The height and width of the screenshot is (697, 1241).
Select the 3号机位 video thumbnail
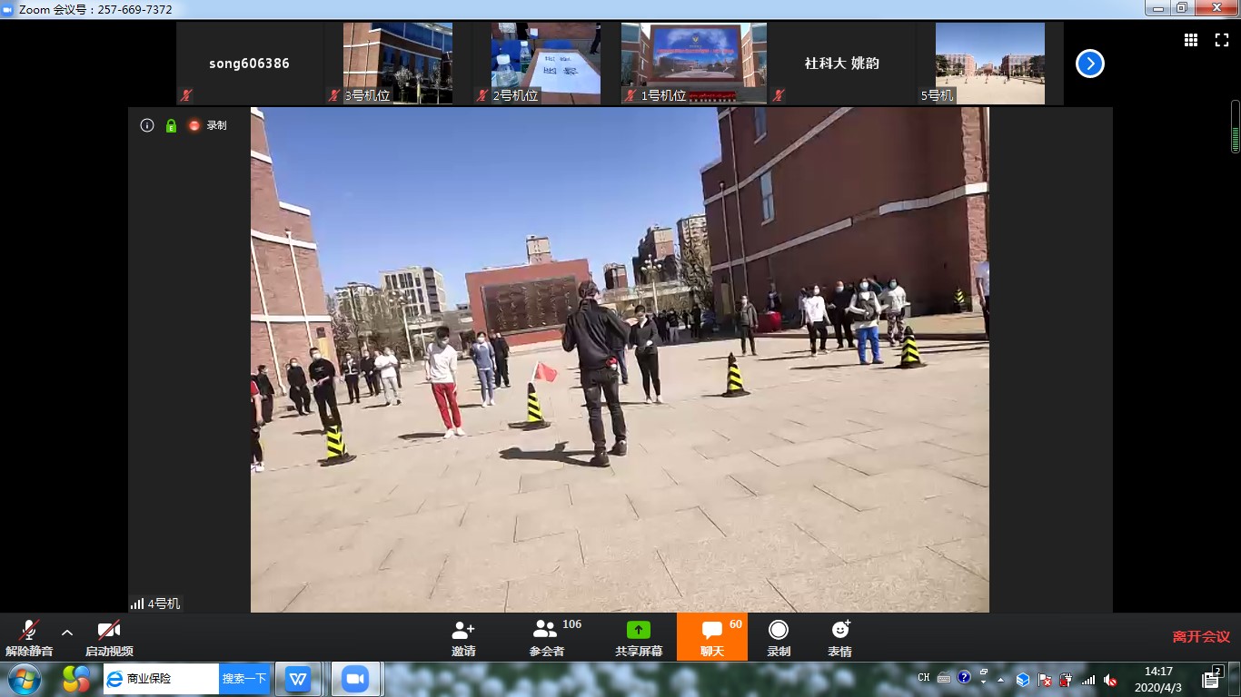[x=397, y=64]
